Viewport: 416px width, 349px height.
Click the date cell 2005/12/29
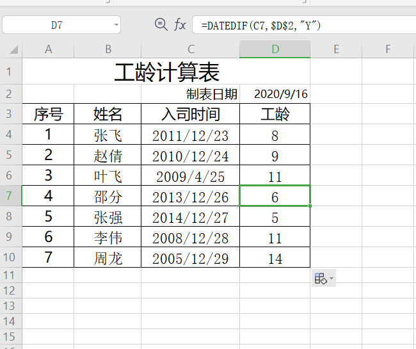pos(191,257)
